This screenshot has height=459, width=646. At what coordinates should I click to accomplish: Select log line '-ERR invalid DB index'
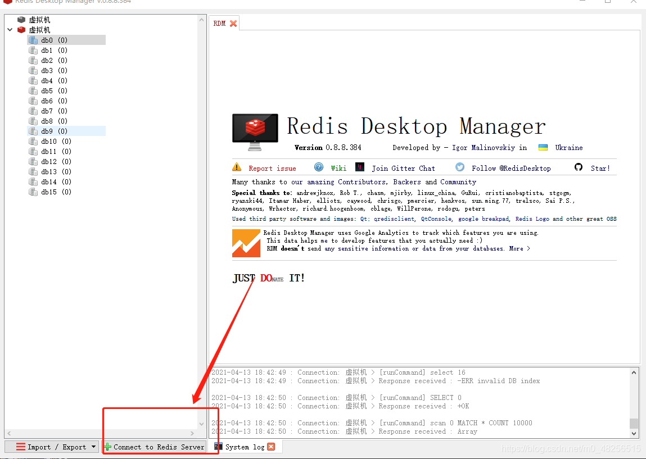[x=376, y=381]
